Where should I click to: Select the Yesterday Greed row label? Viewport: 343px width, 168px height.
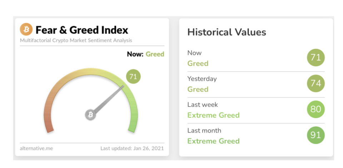point(198,89)
